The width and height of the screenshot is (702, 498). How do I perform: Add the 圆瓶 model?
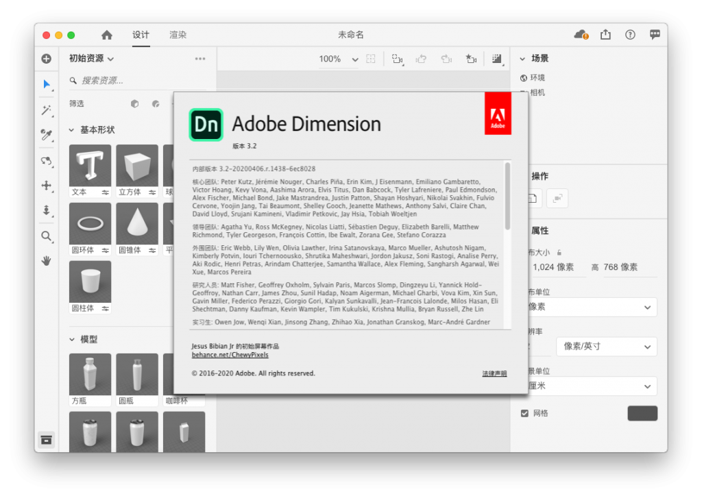(x=137, y=374)
